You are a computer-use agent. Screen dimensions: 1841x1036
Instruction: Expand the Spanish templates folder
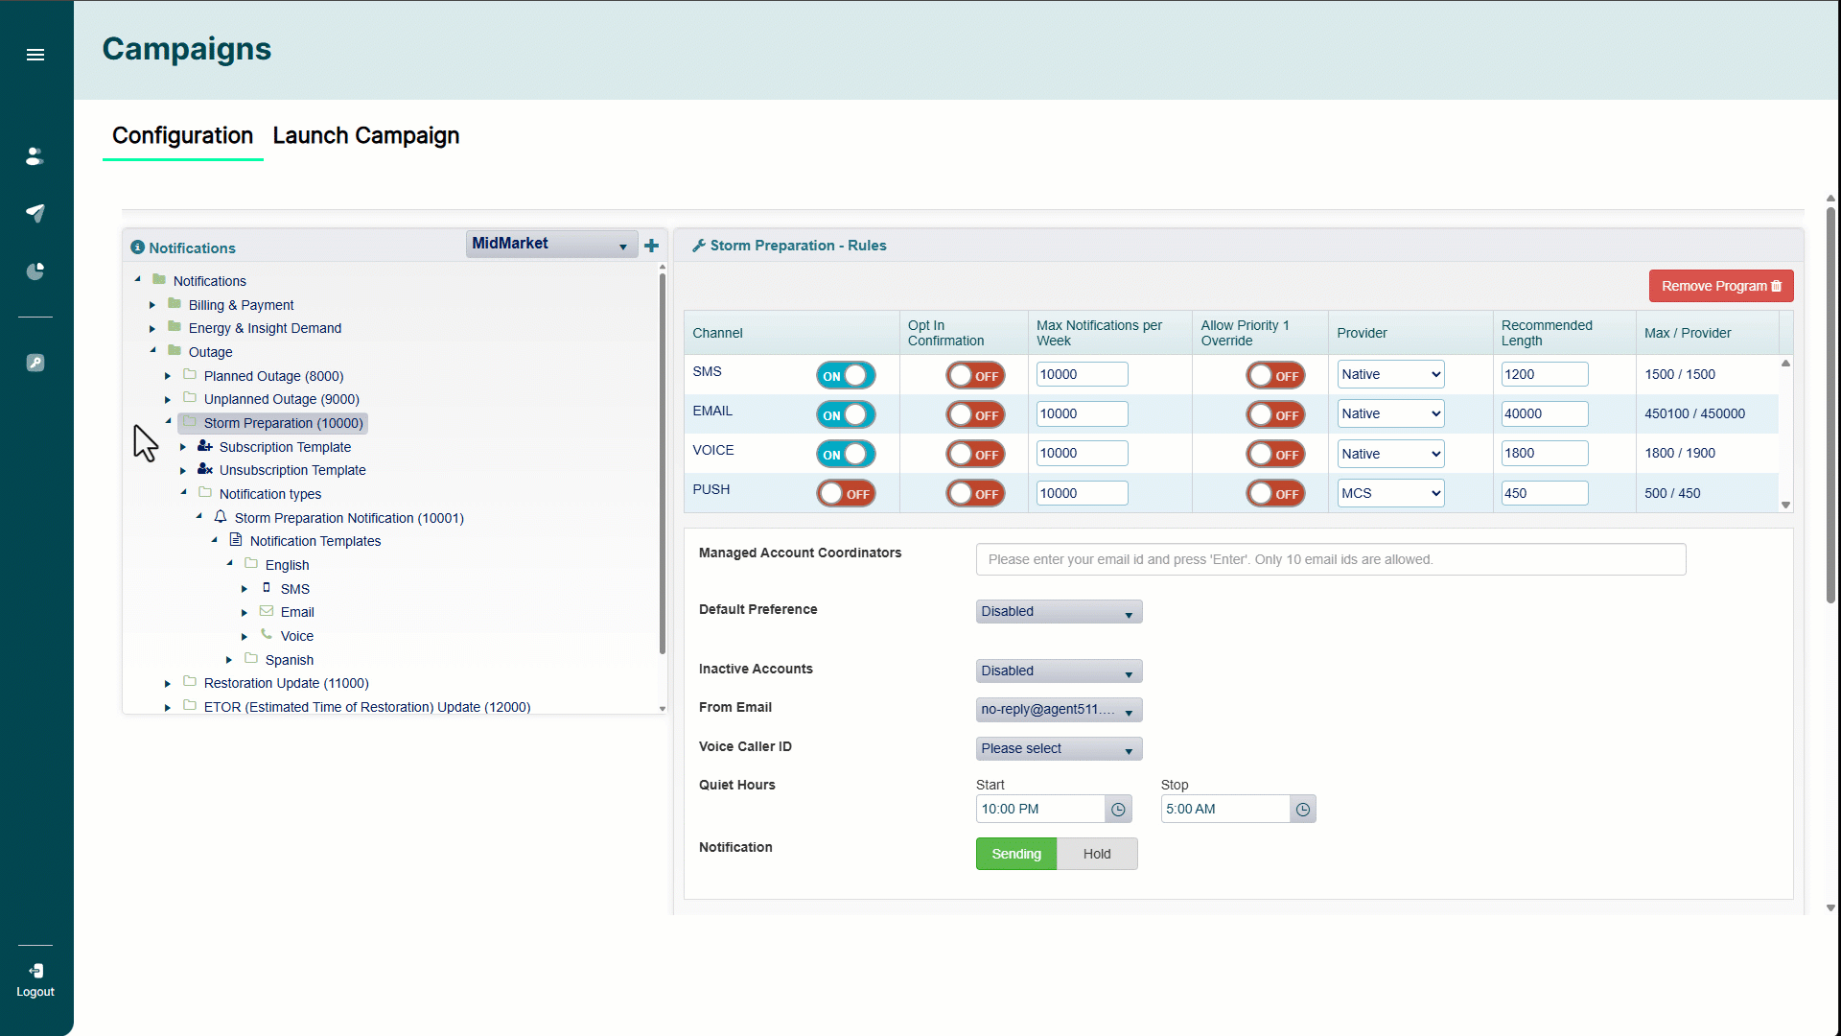tap(229, 660)
